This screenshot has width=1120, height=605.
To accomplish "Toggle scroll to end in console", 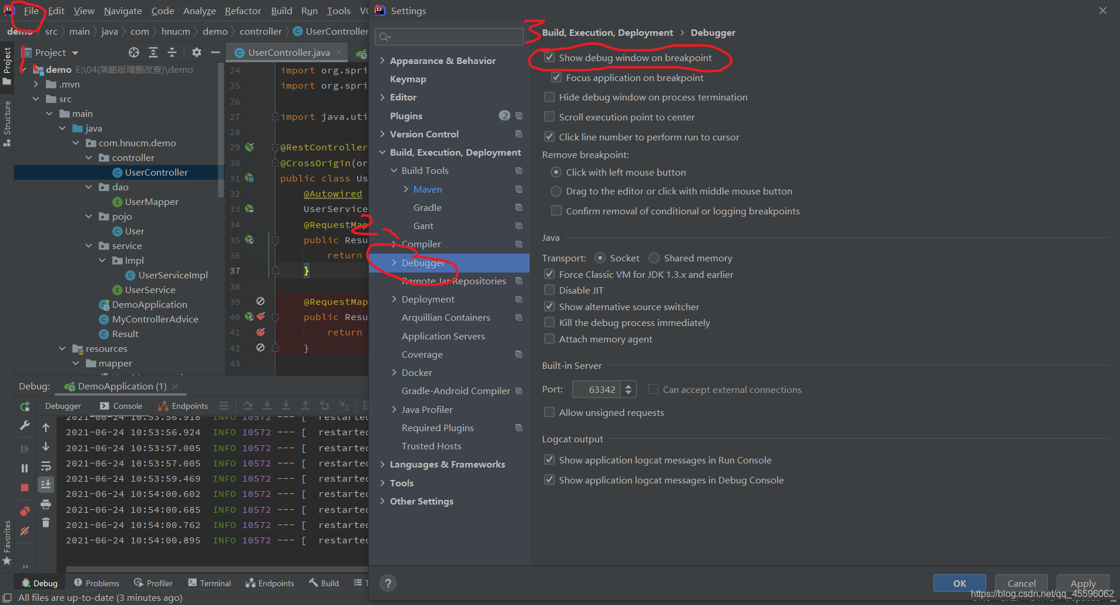I will click(x=46, y=485).
